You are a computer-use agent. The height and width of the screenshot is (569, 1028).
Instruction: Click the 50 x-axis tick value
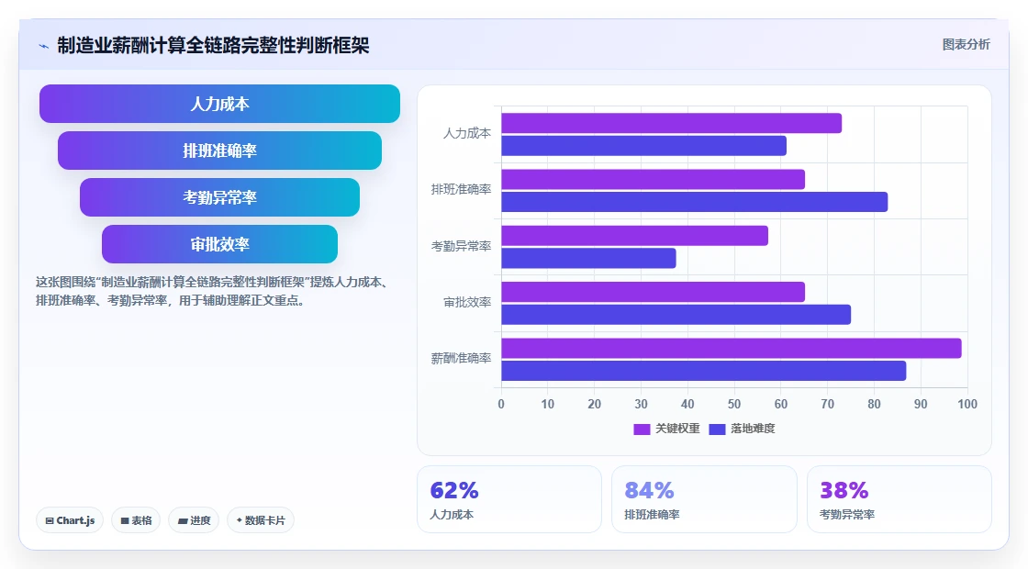[734, 405]
